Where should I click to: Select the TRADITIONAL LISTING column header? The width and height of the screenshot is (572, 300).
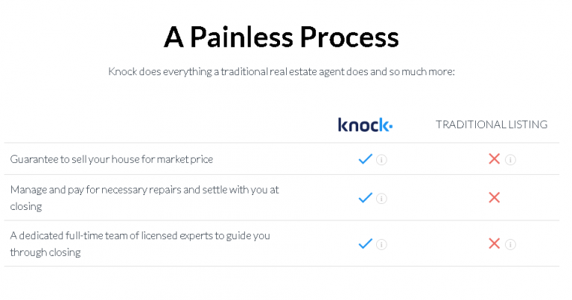pos(492,124)
